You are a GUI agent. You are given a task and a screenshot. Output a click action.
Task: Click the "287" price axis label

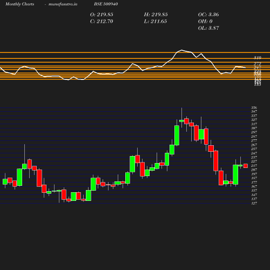(x=254, y=137)
